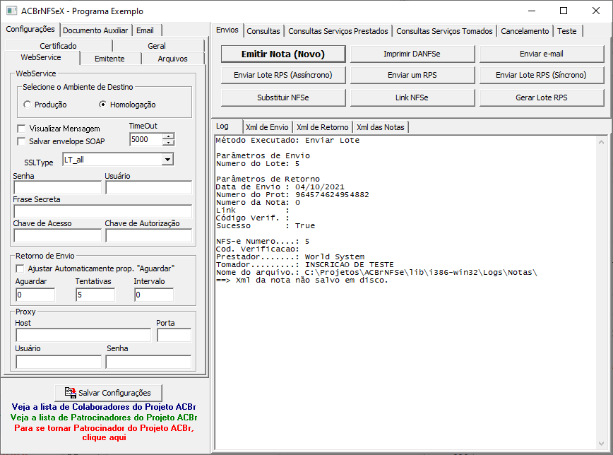Viewport: 613px width, 455px height.
Task: Click the WebService Usuário input field
Action: (148, 188)
